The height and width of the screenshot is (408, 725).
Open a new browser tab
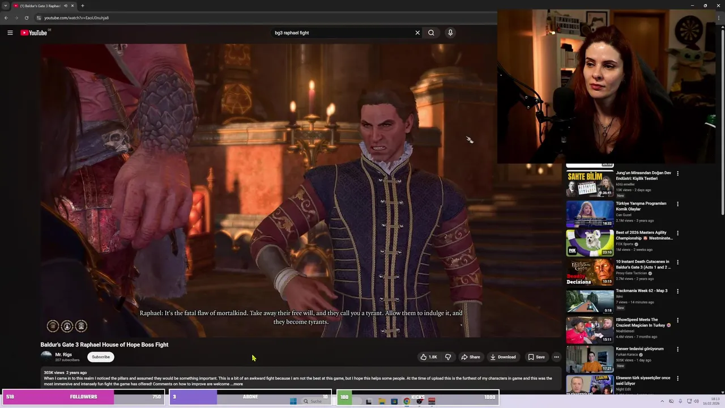click(82, 6)
